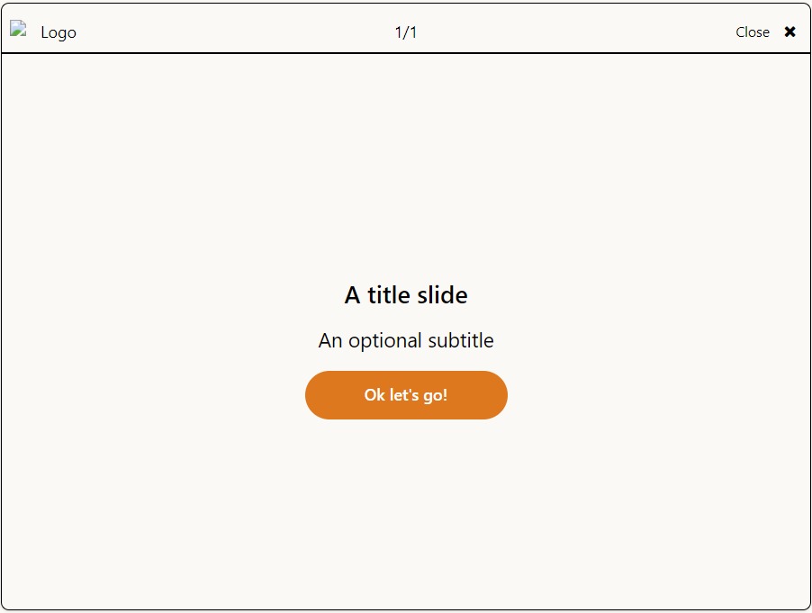This screenshot has height=613, width=812.
Task: Click the slide progress indicator 1/1
Action: pyautogui.click(x=406, y=32)
